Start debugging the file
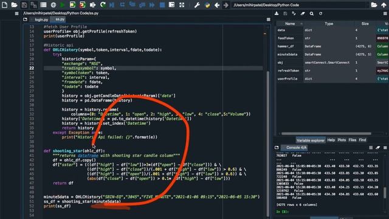The width and height of the screenshot is (389, 219). pos(112,5)
